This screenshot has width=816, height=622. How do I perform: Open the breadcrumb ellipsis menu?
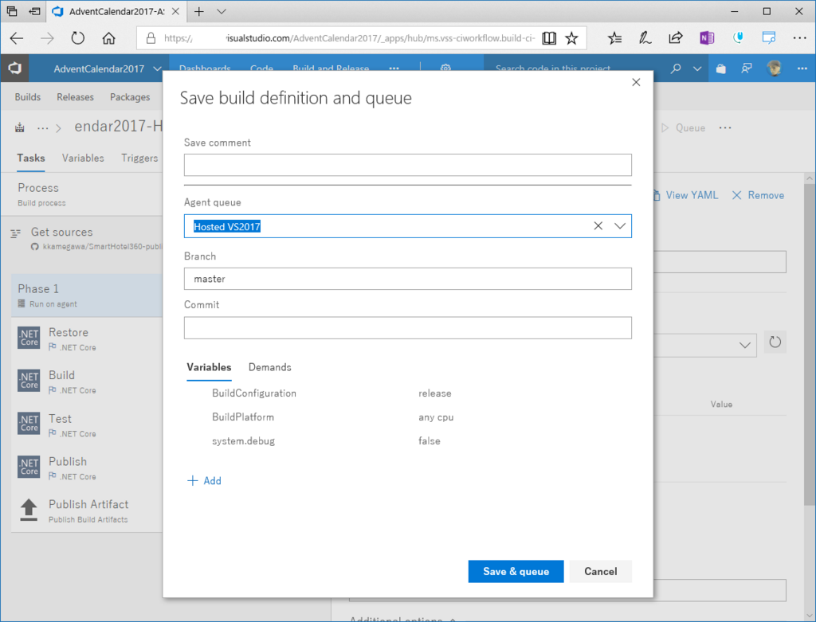pyautogui.click(x=43, y=128)
